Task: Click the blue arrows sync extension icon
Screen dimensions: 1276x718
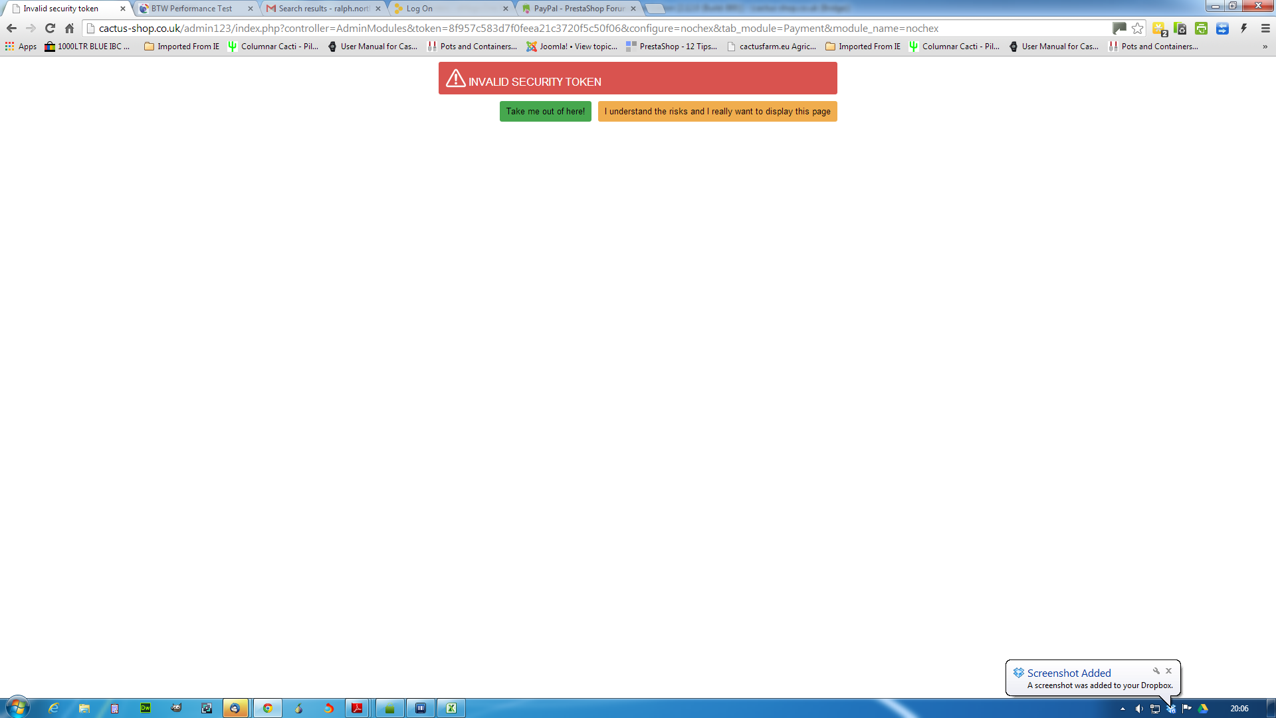Action: click(1222, 29)
